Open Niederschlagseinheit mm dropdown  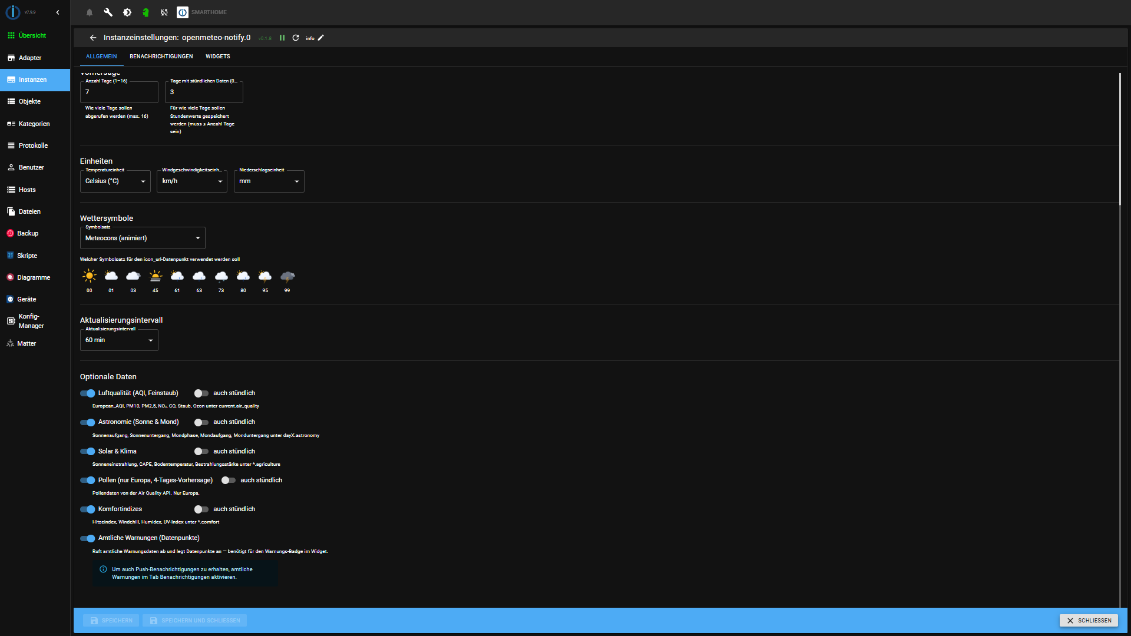pos(269,181)
